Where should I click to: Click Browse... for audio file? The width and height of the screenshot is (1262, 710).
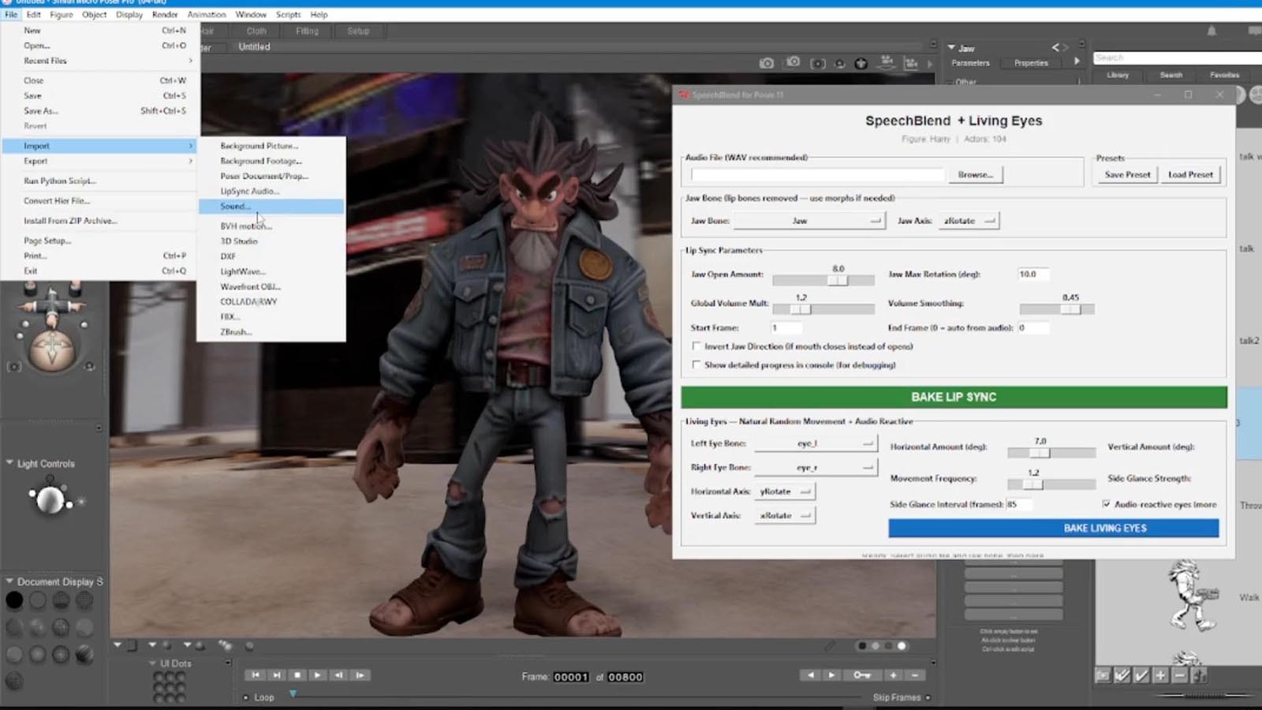[976, 174]
